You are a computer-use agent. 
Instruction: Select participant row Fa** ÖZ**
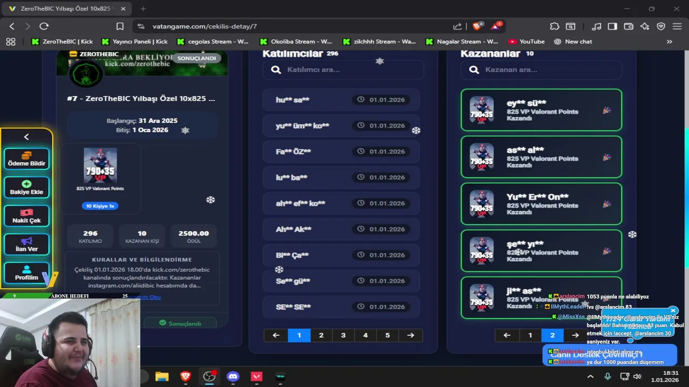[341, 152]
